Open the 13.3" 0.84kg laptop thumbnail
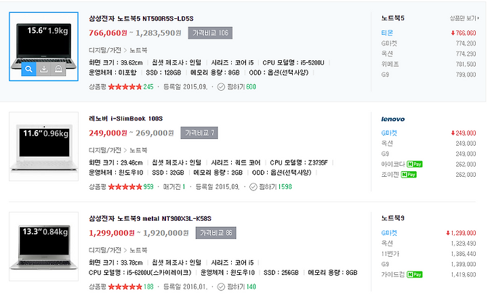Image resolution: width=488 pixels, height=298 pixels. (43, 247)
